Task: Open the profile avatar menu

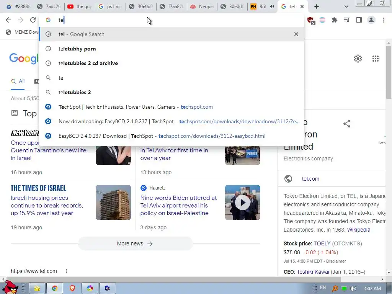Action: pyautogui.click(x=371, y=20)
